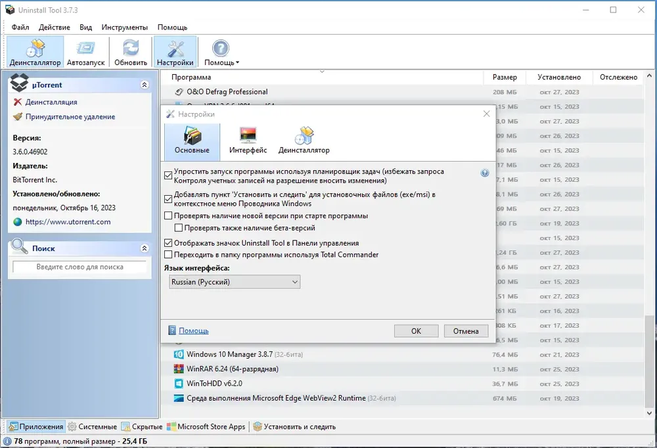Screen dimensions: 657x448
Task: Click the Обновить refresh icon
Action: (x=131, y=48)
